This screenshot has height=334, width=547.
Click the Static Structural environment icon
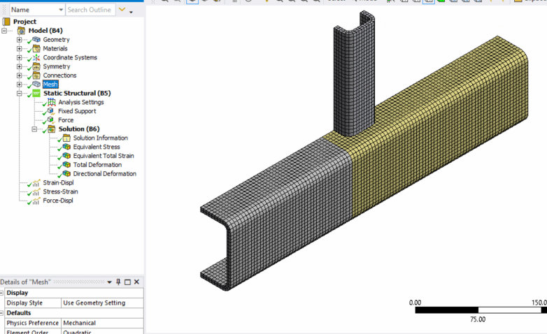pos(36,93)
